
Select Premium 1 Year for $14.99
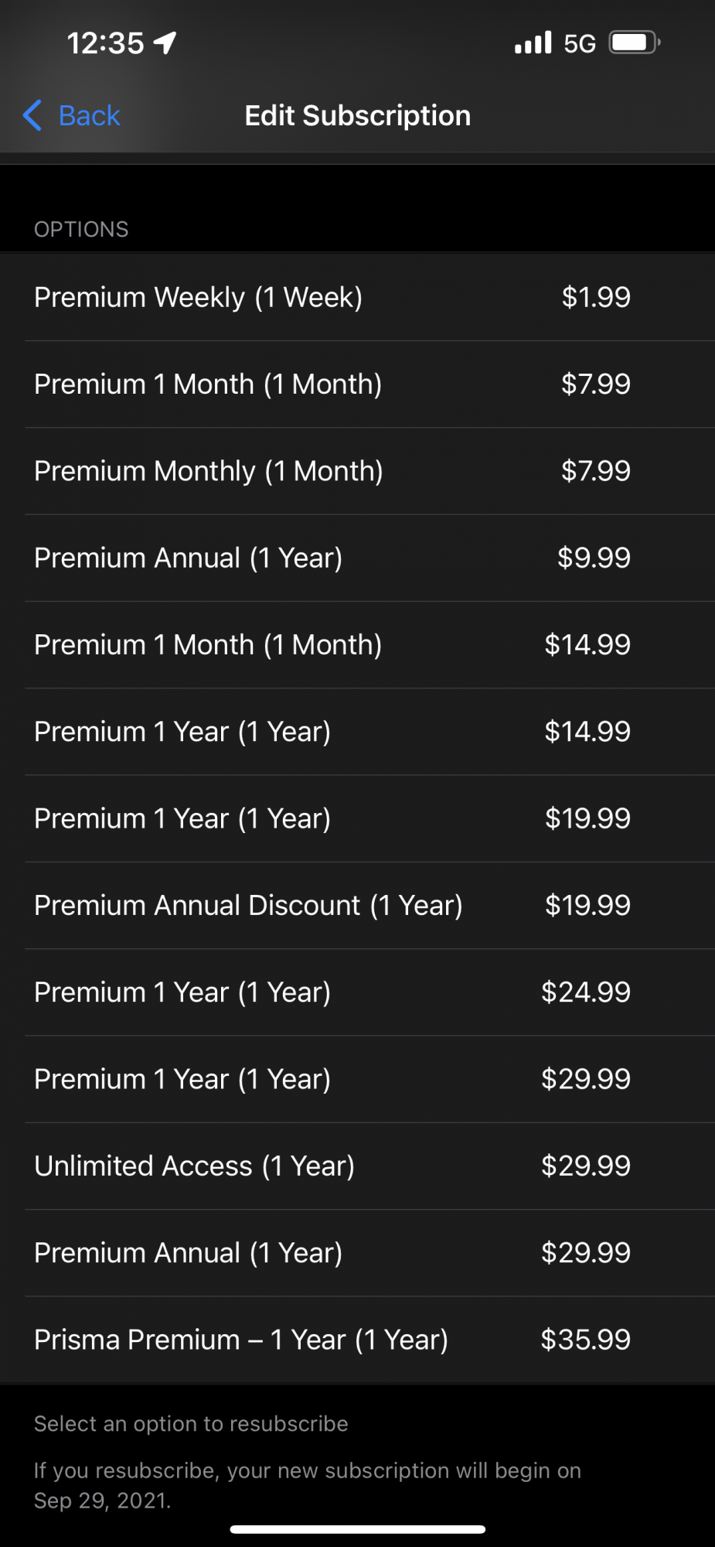(357, 732)
